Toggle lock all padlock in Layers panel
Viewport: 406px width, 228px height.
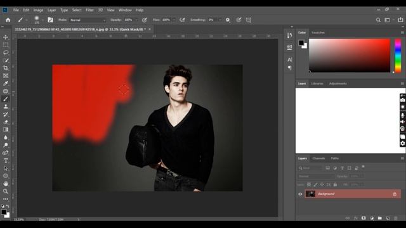[x=336, y=184]
